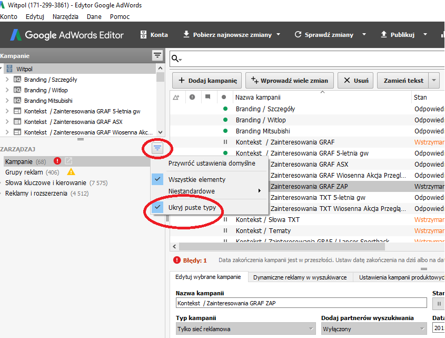This screenshot has width=445, height=338.
Task: Click Sprawdź zmiany refresh button
Action: (x=324, y=35)
